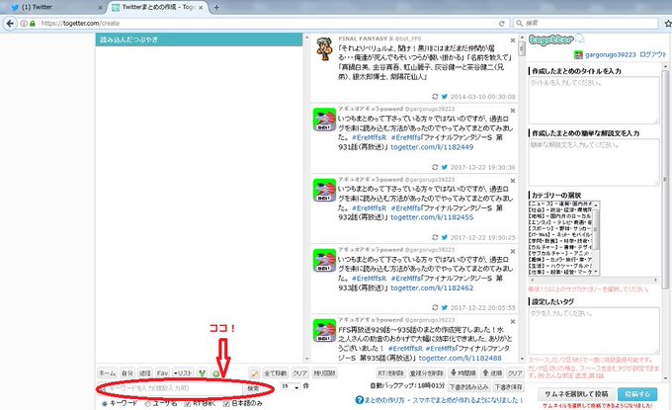Open a new browser tab with plus icon

tap(216, 7)
